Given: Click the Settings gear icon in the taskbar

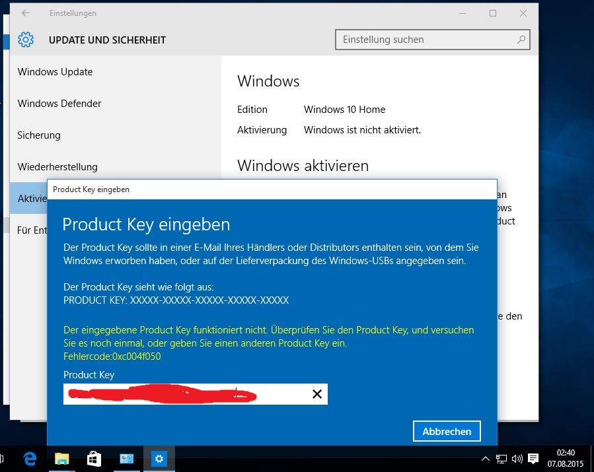Looking at the screenshot, I should click(x=159, y=459).
